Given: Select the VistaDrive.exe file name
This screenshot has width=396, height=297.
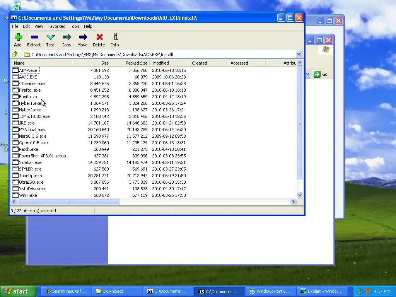Looking at the screenshot, I should [32, 189].
